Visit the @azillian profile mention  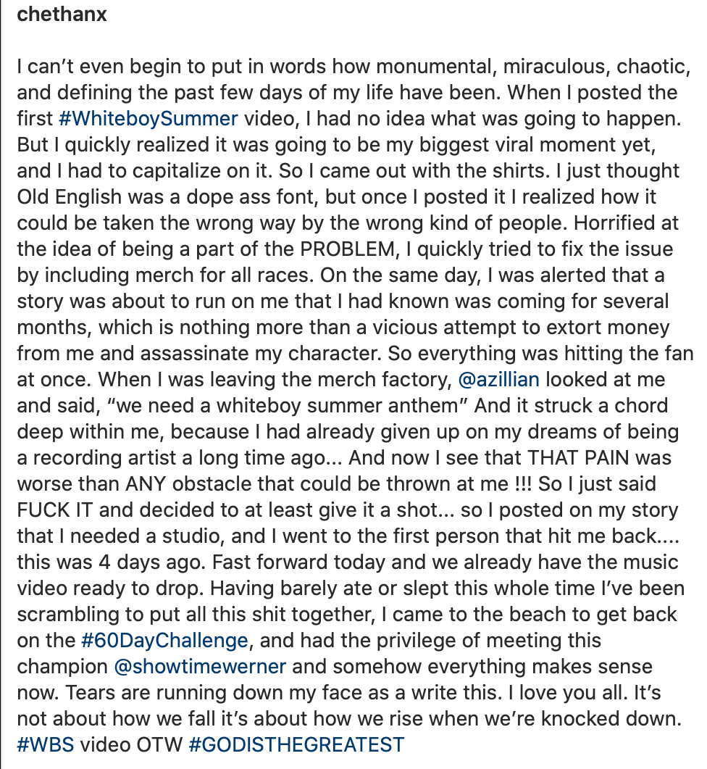point(498,380)
